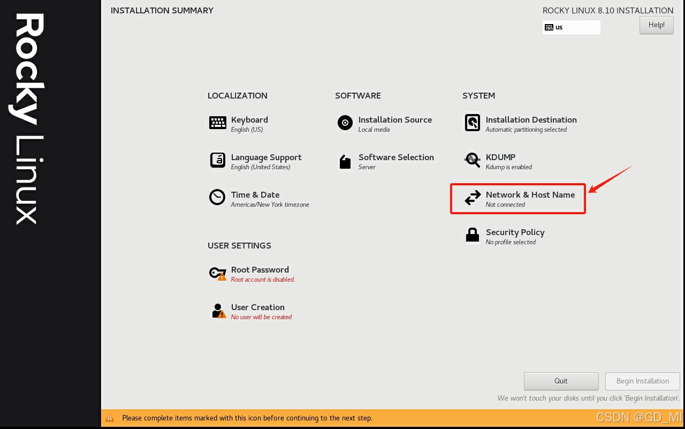Click the Security Policy lock icon

473,235
